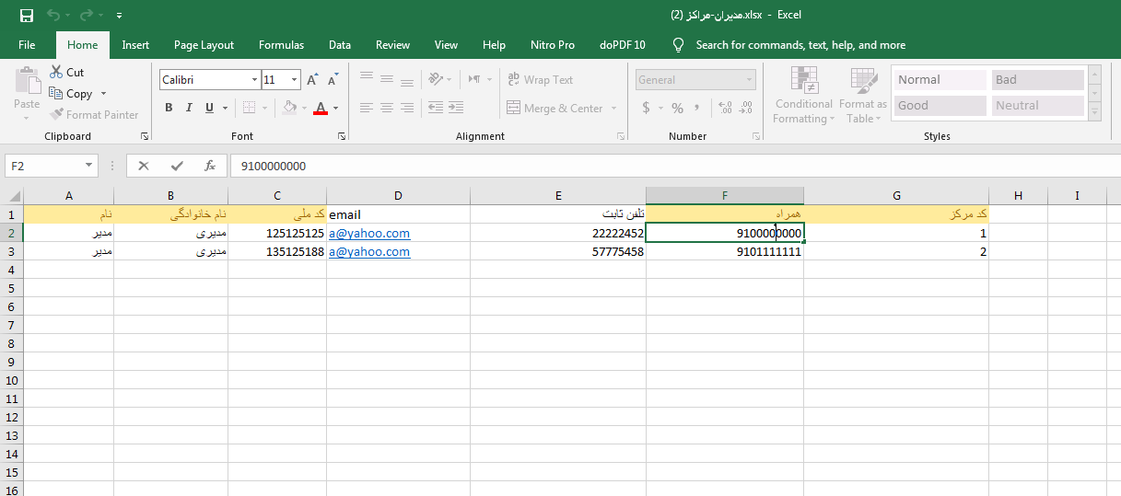Viewport: 1121px width, 496px height.
Task: Click the orientation text angle icon
Action: pyautogui.click(x=437, y=80)
